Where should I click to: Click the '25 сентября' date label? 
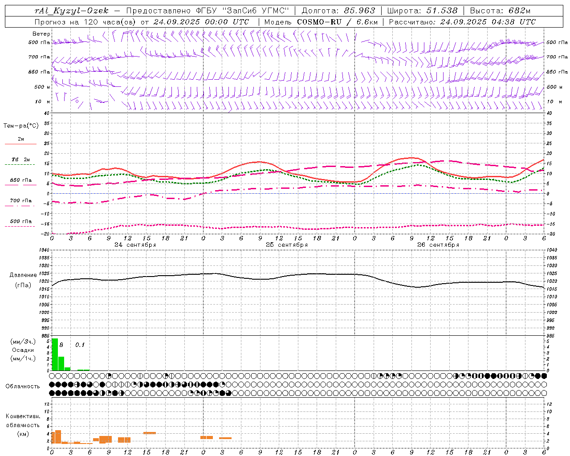click(x=286, y=245)
